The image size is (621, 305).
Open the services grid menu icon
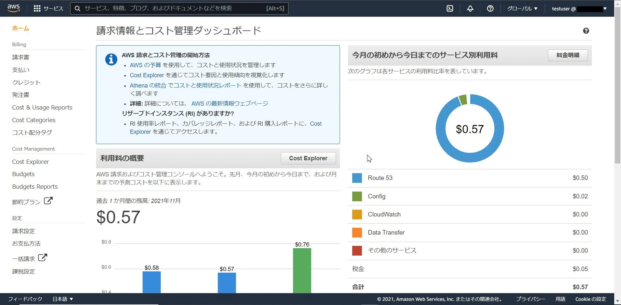37,8
